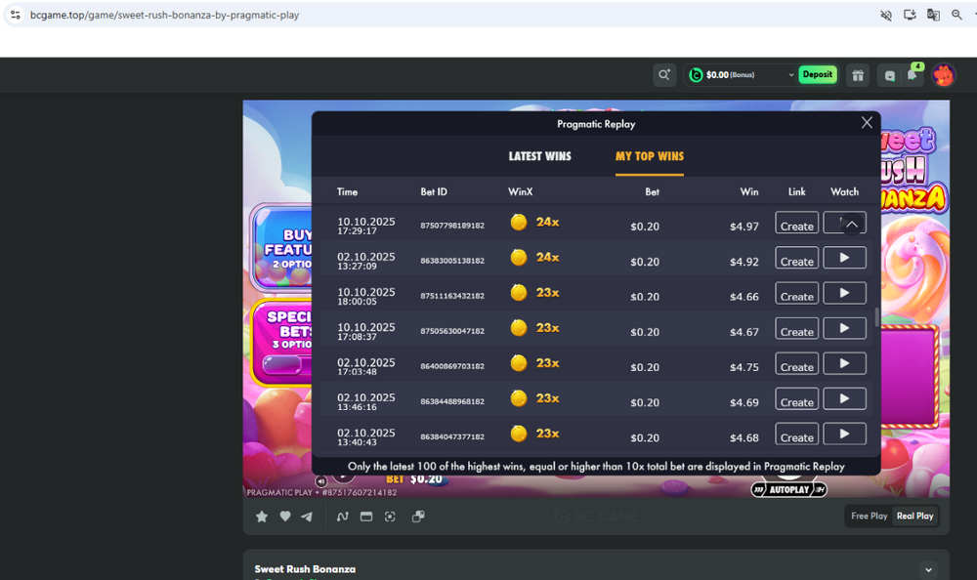Image resolution: width=977 pixels, height=580 pixels.
Task: Open the search panel
Action: [664, 74]
